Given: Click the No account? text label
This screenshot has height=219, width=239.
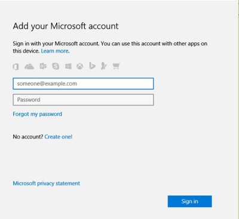Looking at the screenshot, I should [x=28, y=137].
